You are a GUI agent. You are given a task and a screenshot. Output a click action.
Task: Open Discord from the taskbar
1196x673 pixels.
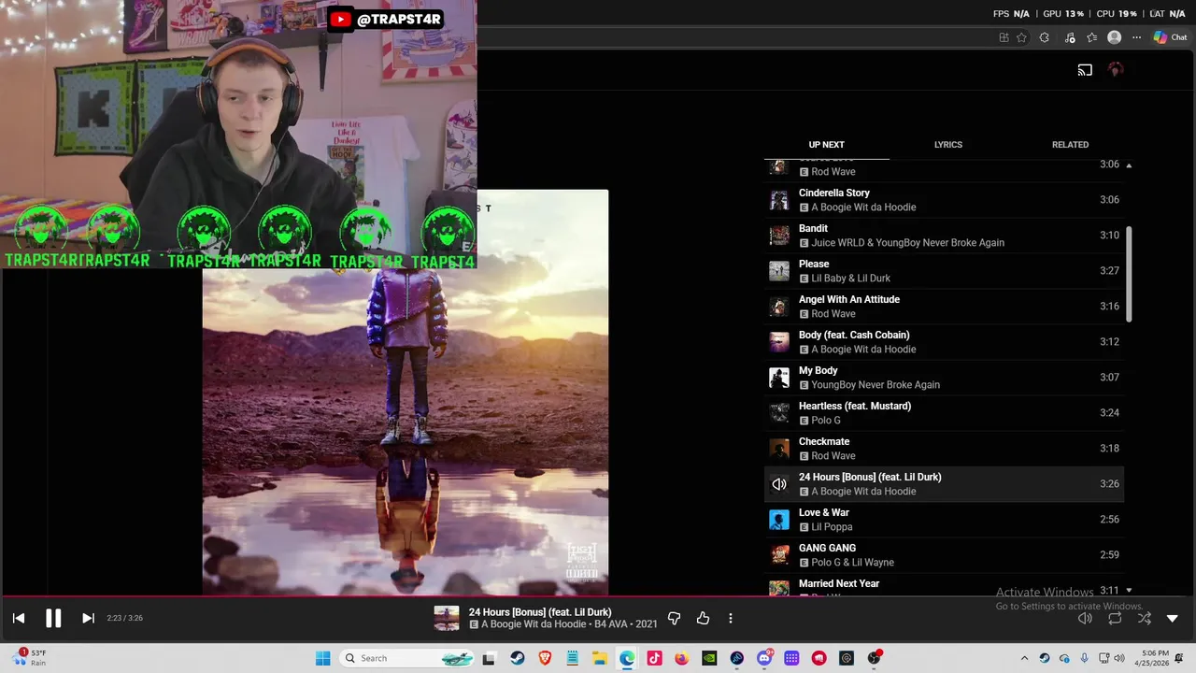[x=764, y=658]
